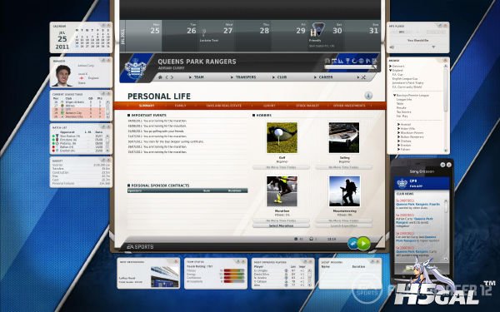Collapse the Barclays Premier League node
The image size is (500, 312).
point(394,95)
